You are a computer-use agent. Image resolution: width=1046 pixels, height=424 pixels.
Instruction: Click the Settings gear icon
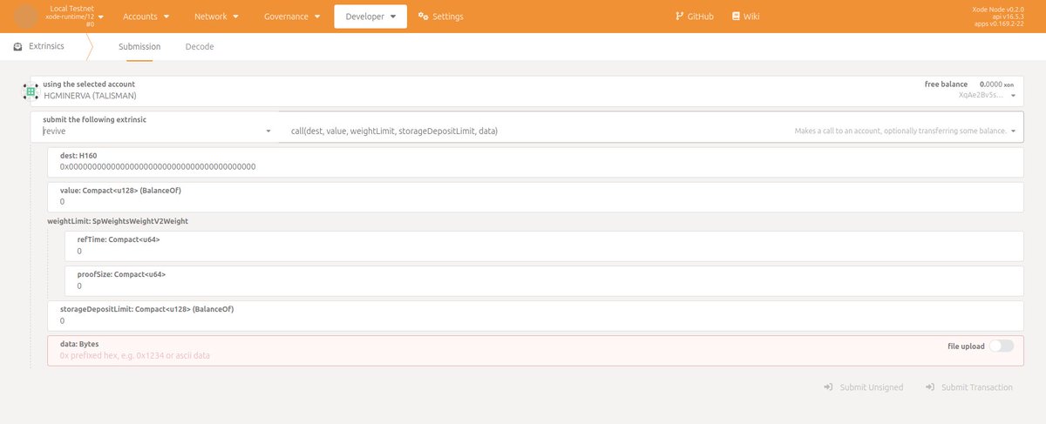(424, 17)
